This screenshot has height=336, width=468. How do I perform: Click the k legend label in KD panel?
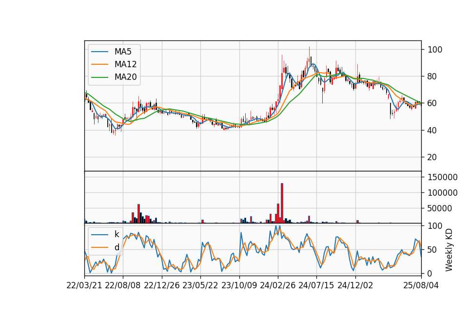[117, 234]
